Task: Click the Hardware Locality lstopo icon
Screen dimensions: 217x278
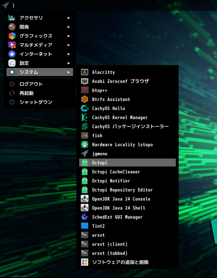Action: pos(85,144)
